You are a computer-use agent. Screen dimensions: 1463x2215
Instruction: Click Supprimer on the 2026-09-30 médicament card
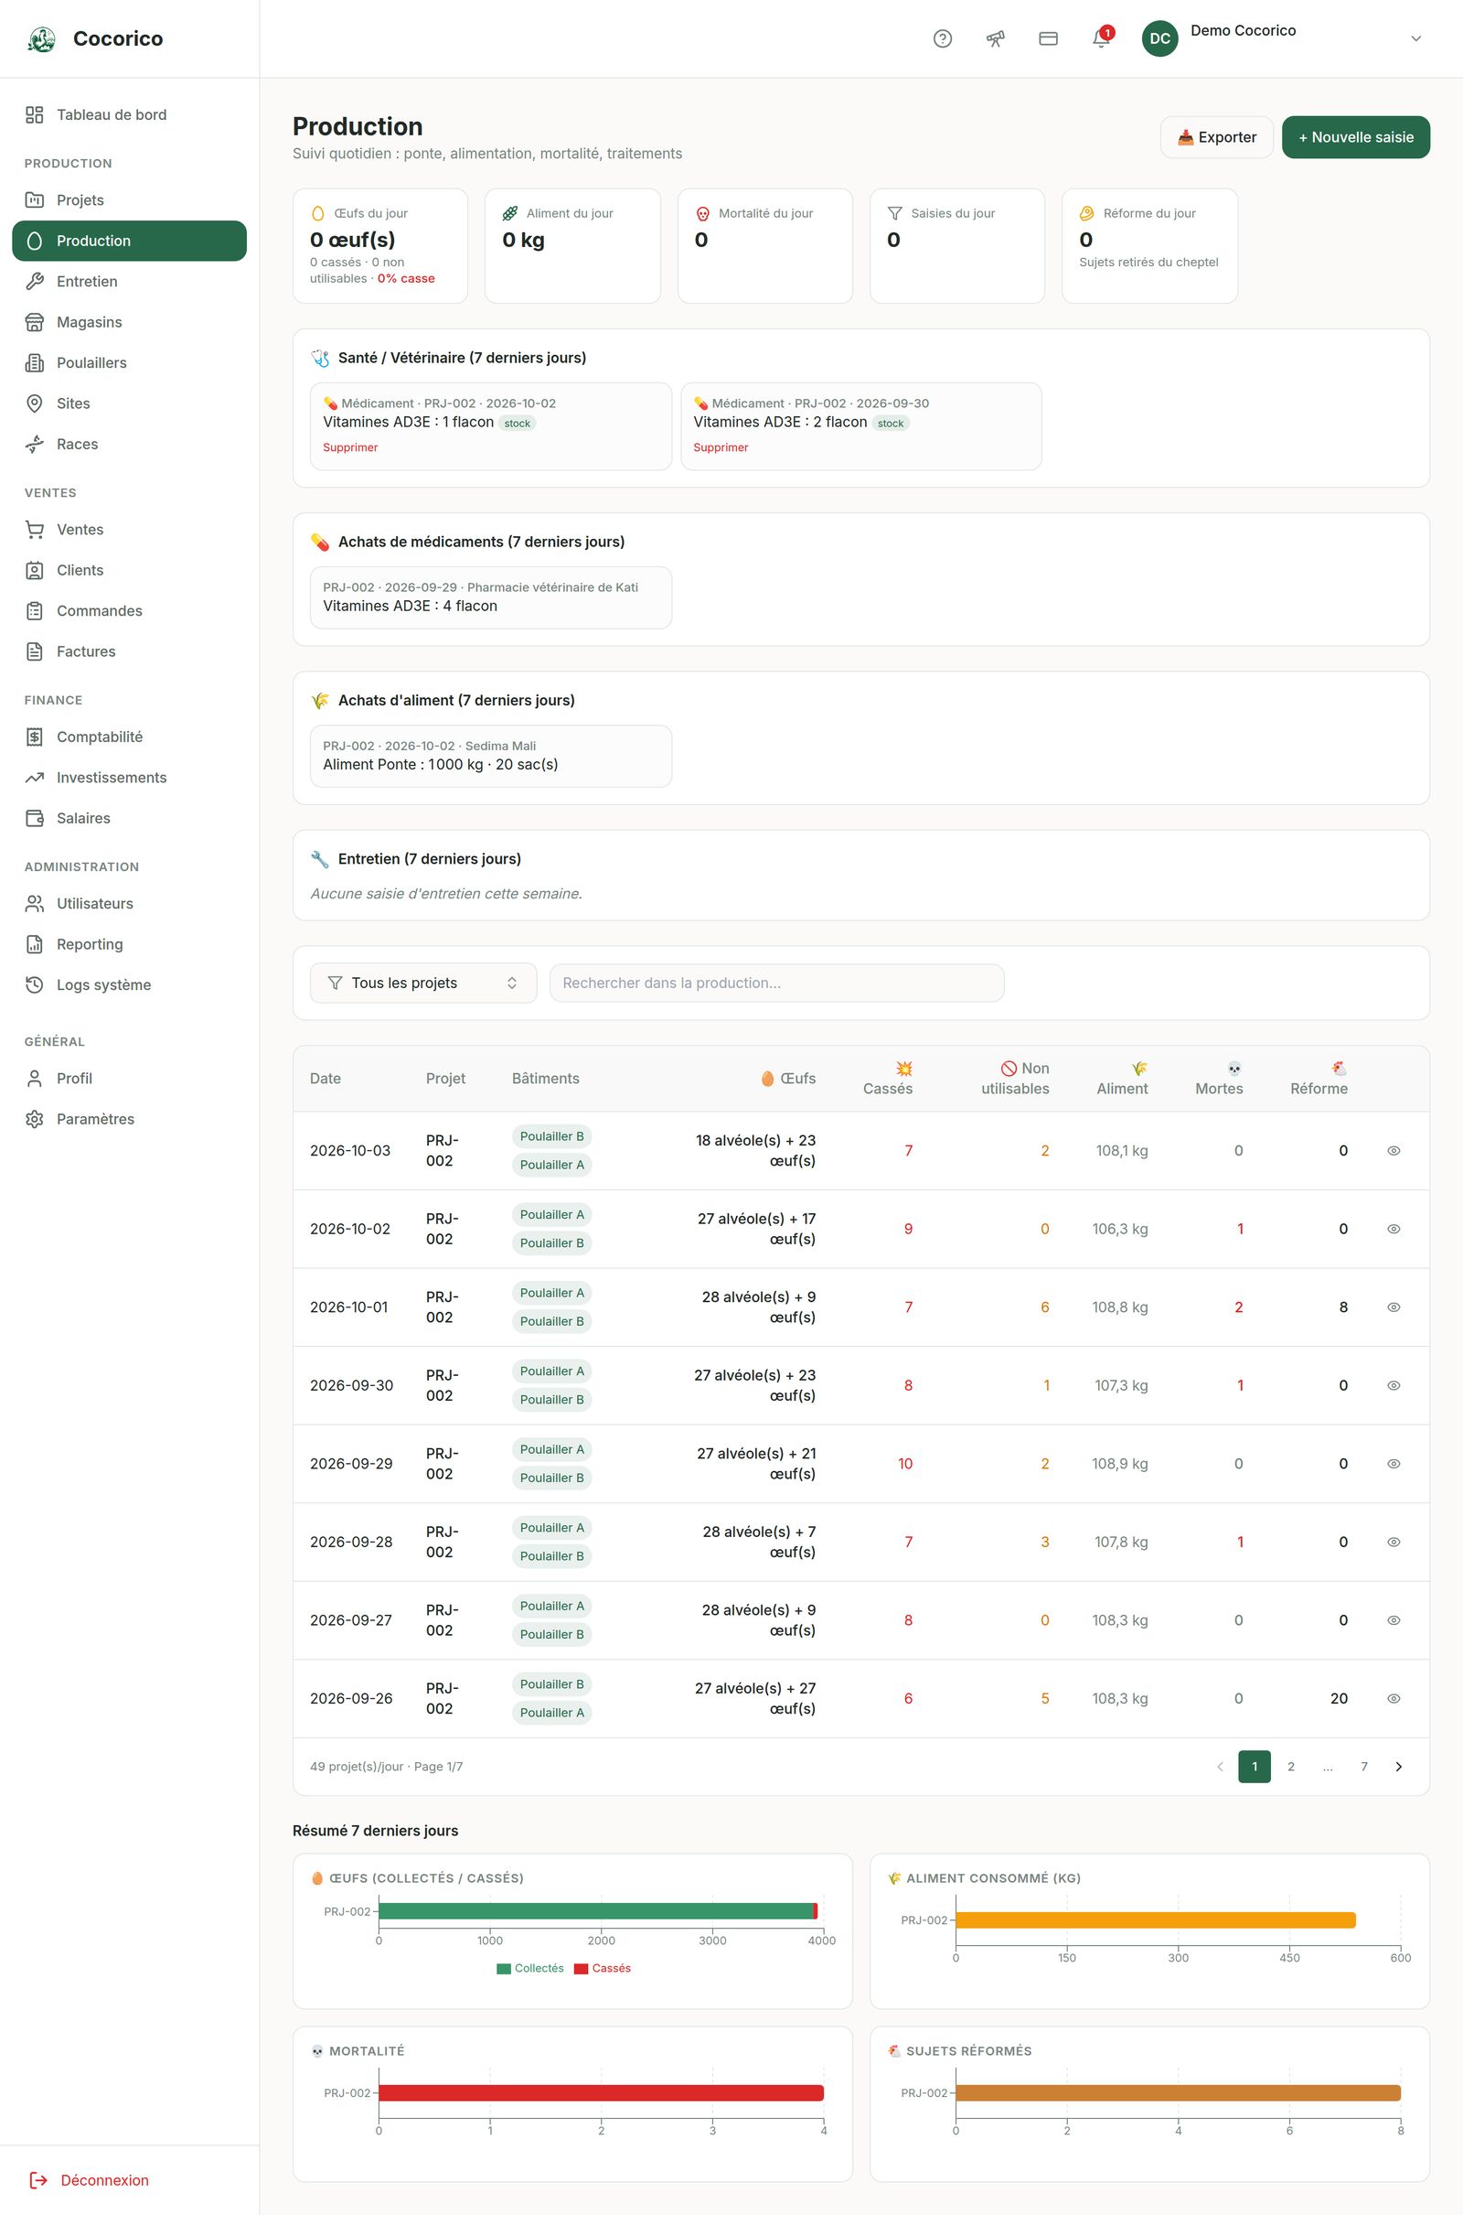[721, 447]
